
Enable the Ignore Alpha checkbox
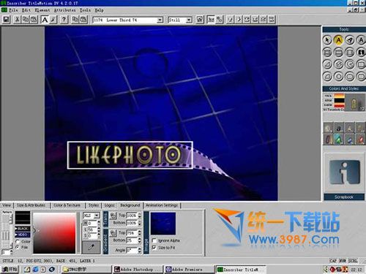(x=154, y=240)
